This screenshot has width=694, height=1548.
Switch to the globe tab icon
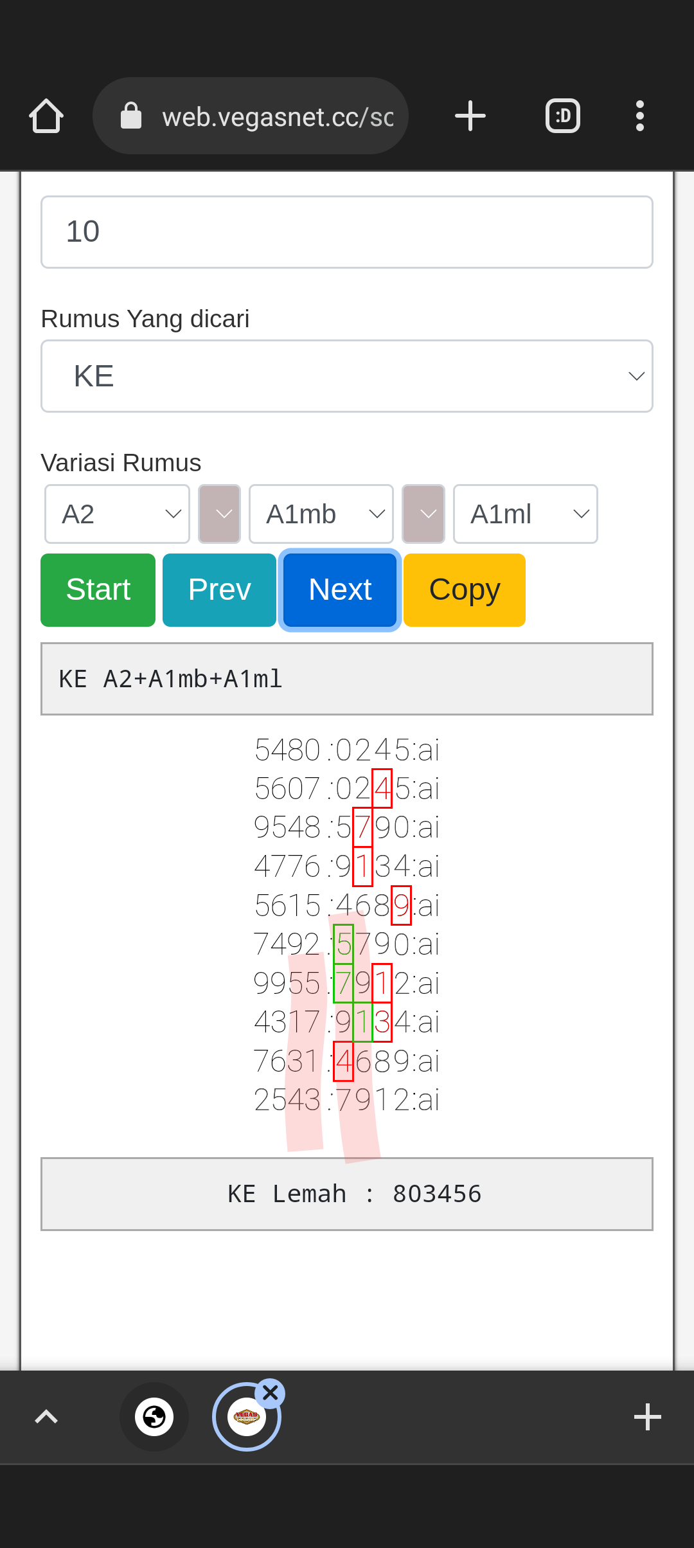[x=154, y=1416]
